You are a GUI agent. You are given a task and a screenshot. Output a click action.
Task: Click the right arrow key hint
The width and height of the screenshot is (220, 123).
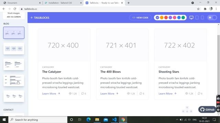pyautogui.click(x=191, y=111)
